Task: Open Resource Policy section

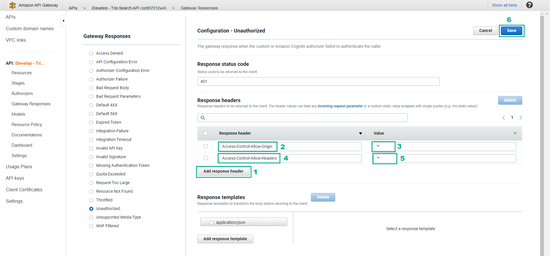Action: coord(27,125)
